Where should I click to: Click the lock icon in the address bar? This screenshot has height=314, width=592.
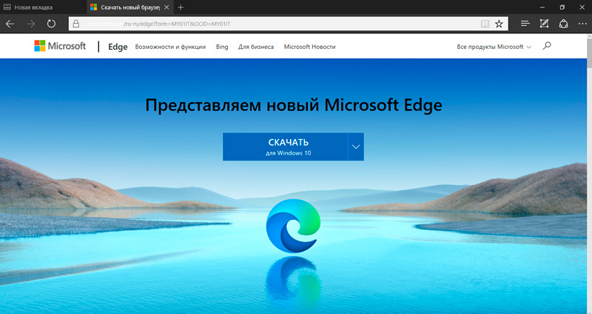pos(76,24)
